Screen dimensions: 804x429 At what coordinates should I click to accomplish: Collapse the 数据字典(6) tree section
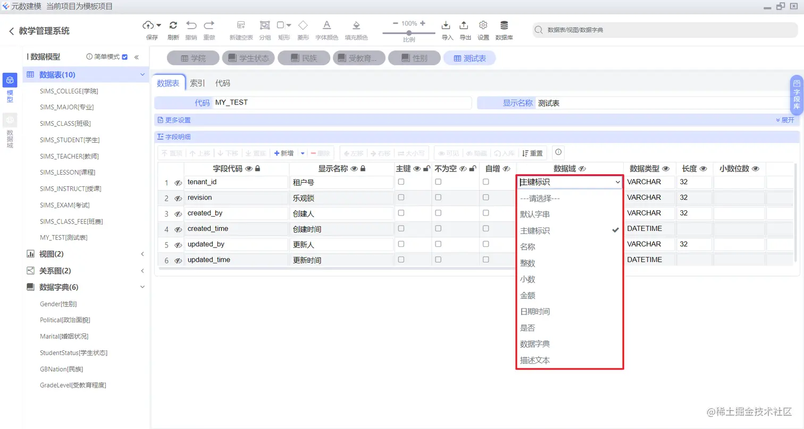pos(143,287)
